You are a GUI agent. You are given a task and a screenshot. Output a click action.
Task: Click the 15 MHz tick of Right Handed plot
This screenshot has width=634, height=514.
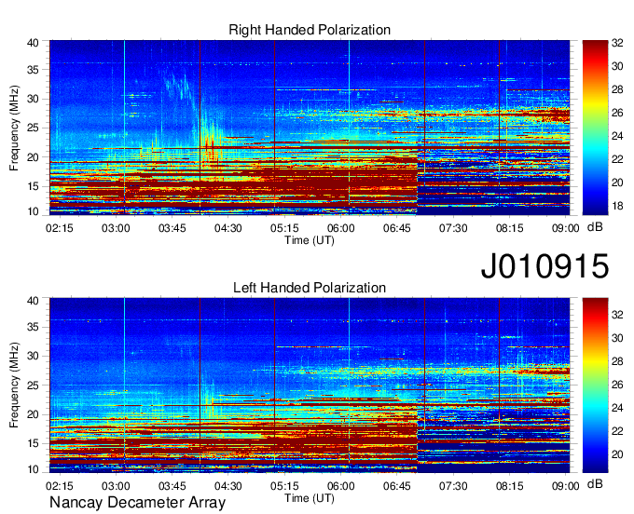tap(33, 186)
